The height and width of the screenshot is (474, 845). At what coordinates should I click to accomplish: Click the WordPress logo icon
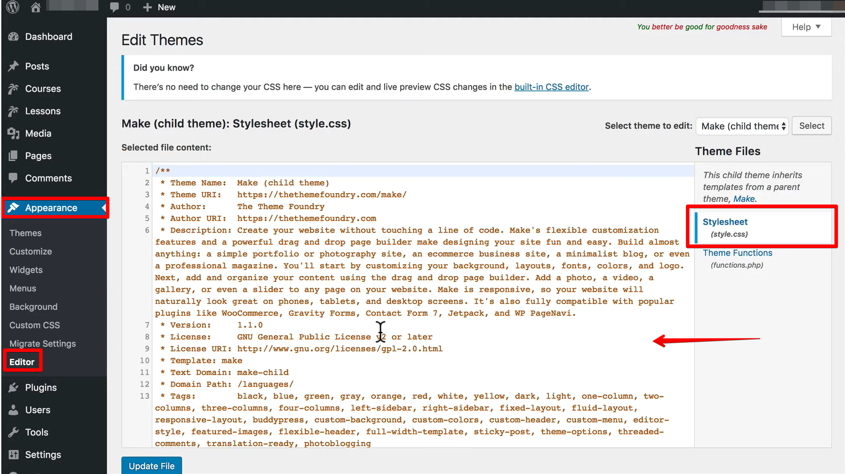13,7
